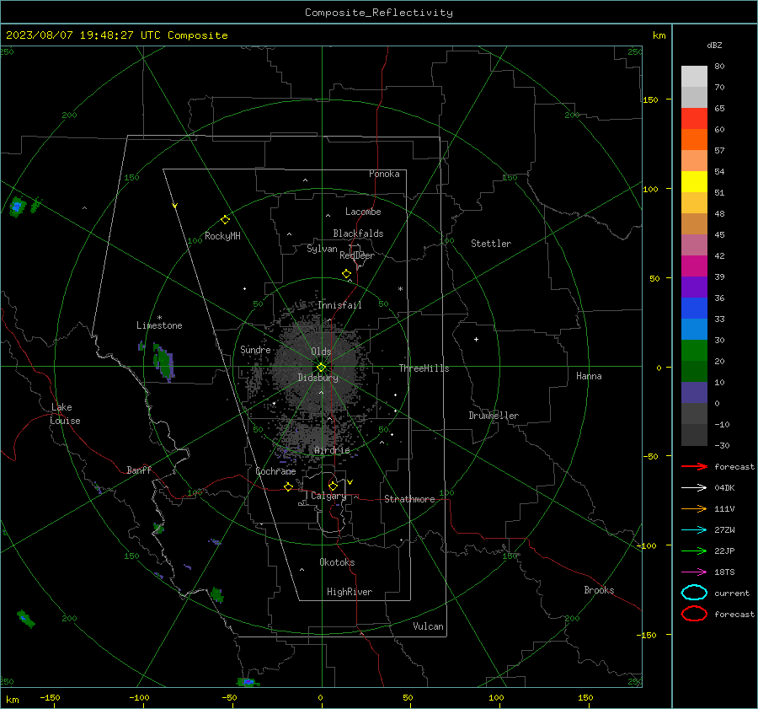Viewport: 758px width, 709px height.
Task: Click the Composite_Reflectivity title
Action: (378, 13)
